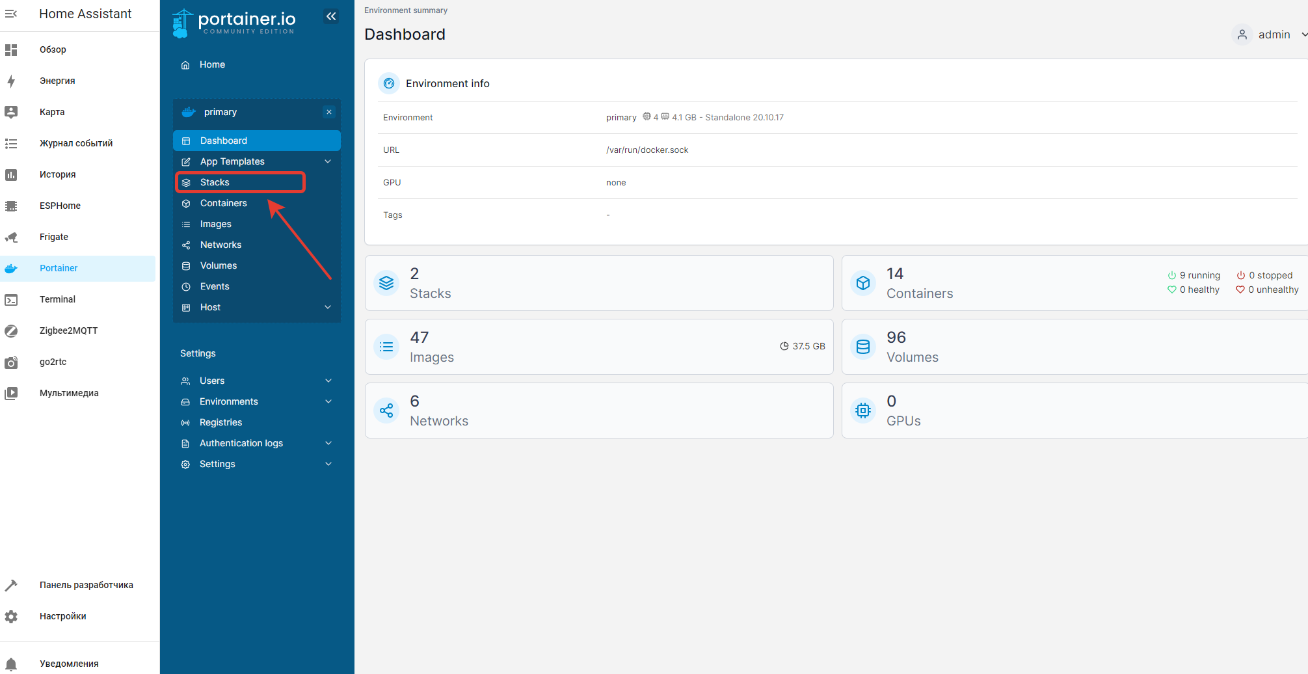1308x674 pixels.
Task: Click the Images list icon in dashboard tile
Action: [386, 347]
